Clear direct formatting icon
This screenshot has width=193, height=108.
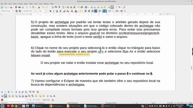pyautogui.click(x=72, y=11)
